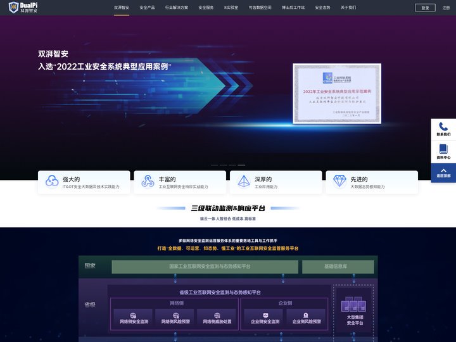Screen dimensions: 456x342
Task: Click the book icon for 资料中心
Action: tap(443, 149)
